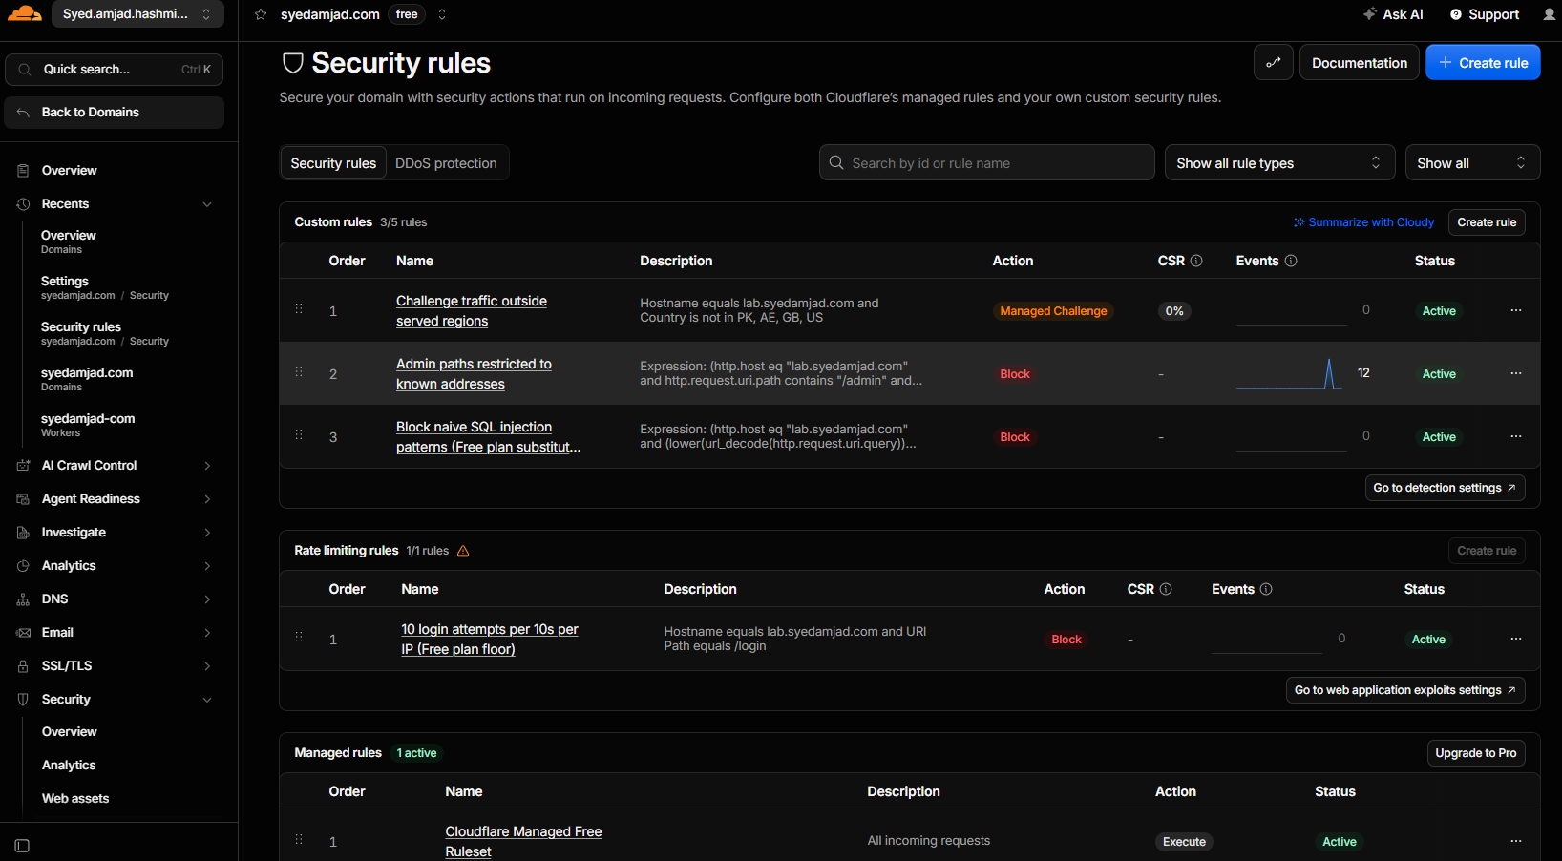Click the Managed Challenge action badge
Viewport: 1562px width, 861px height.
[1053, 311]
